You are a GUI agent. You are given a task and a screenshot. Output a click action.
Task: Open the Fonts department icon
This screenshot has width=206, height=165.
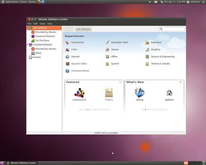click(67, 50)
